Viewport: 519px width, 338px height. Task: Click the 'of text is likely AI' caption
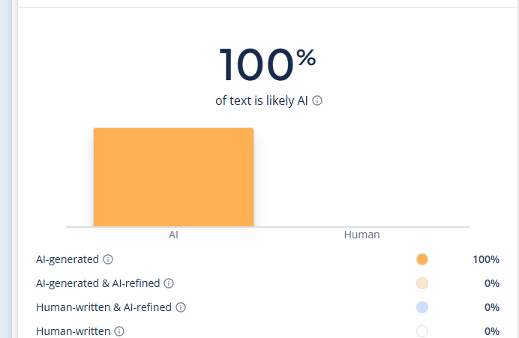coord(262,100)
